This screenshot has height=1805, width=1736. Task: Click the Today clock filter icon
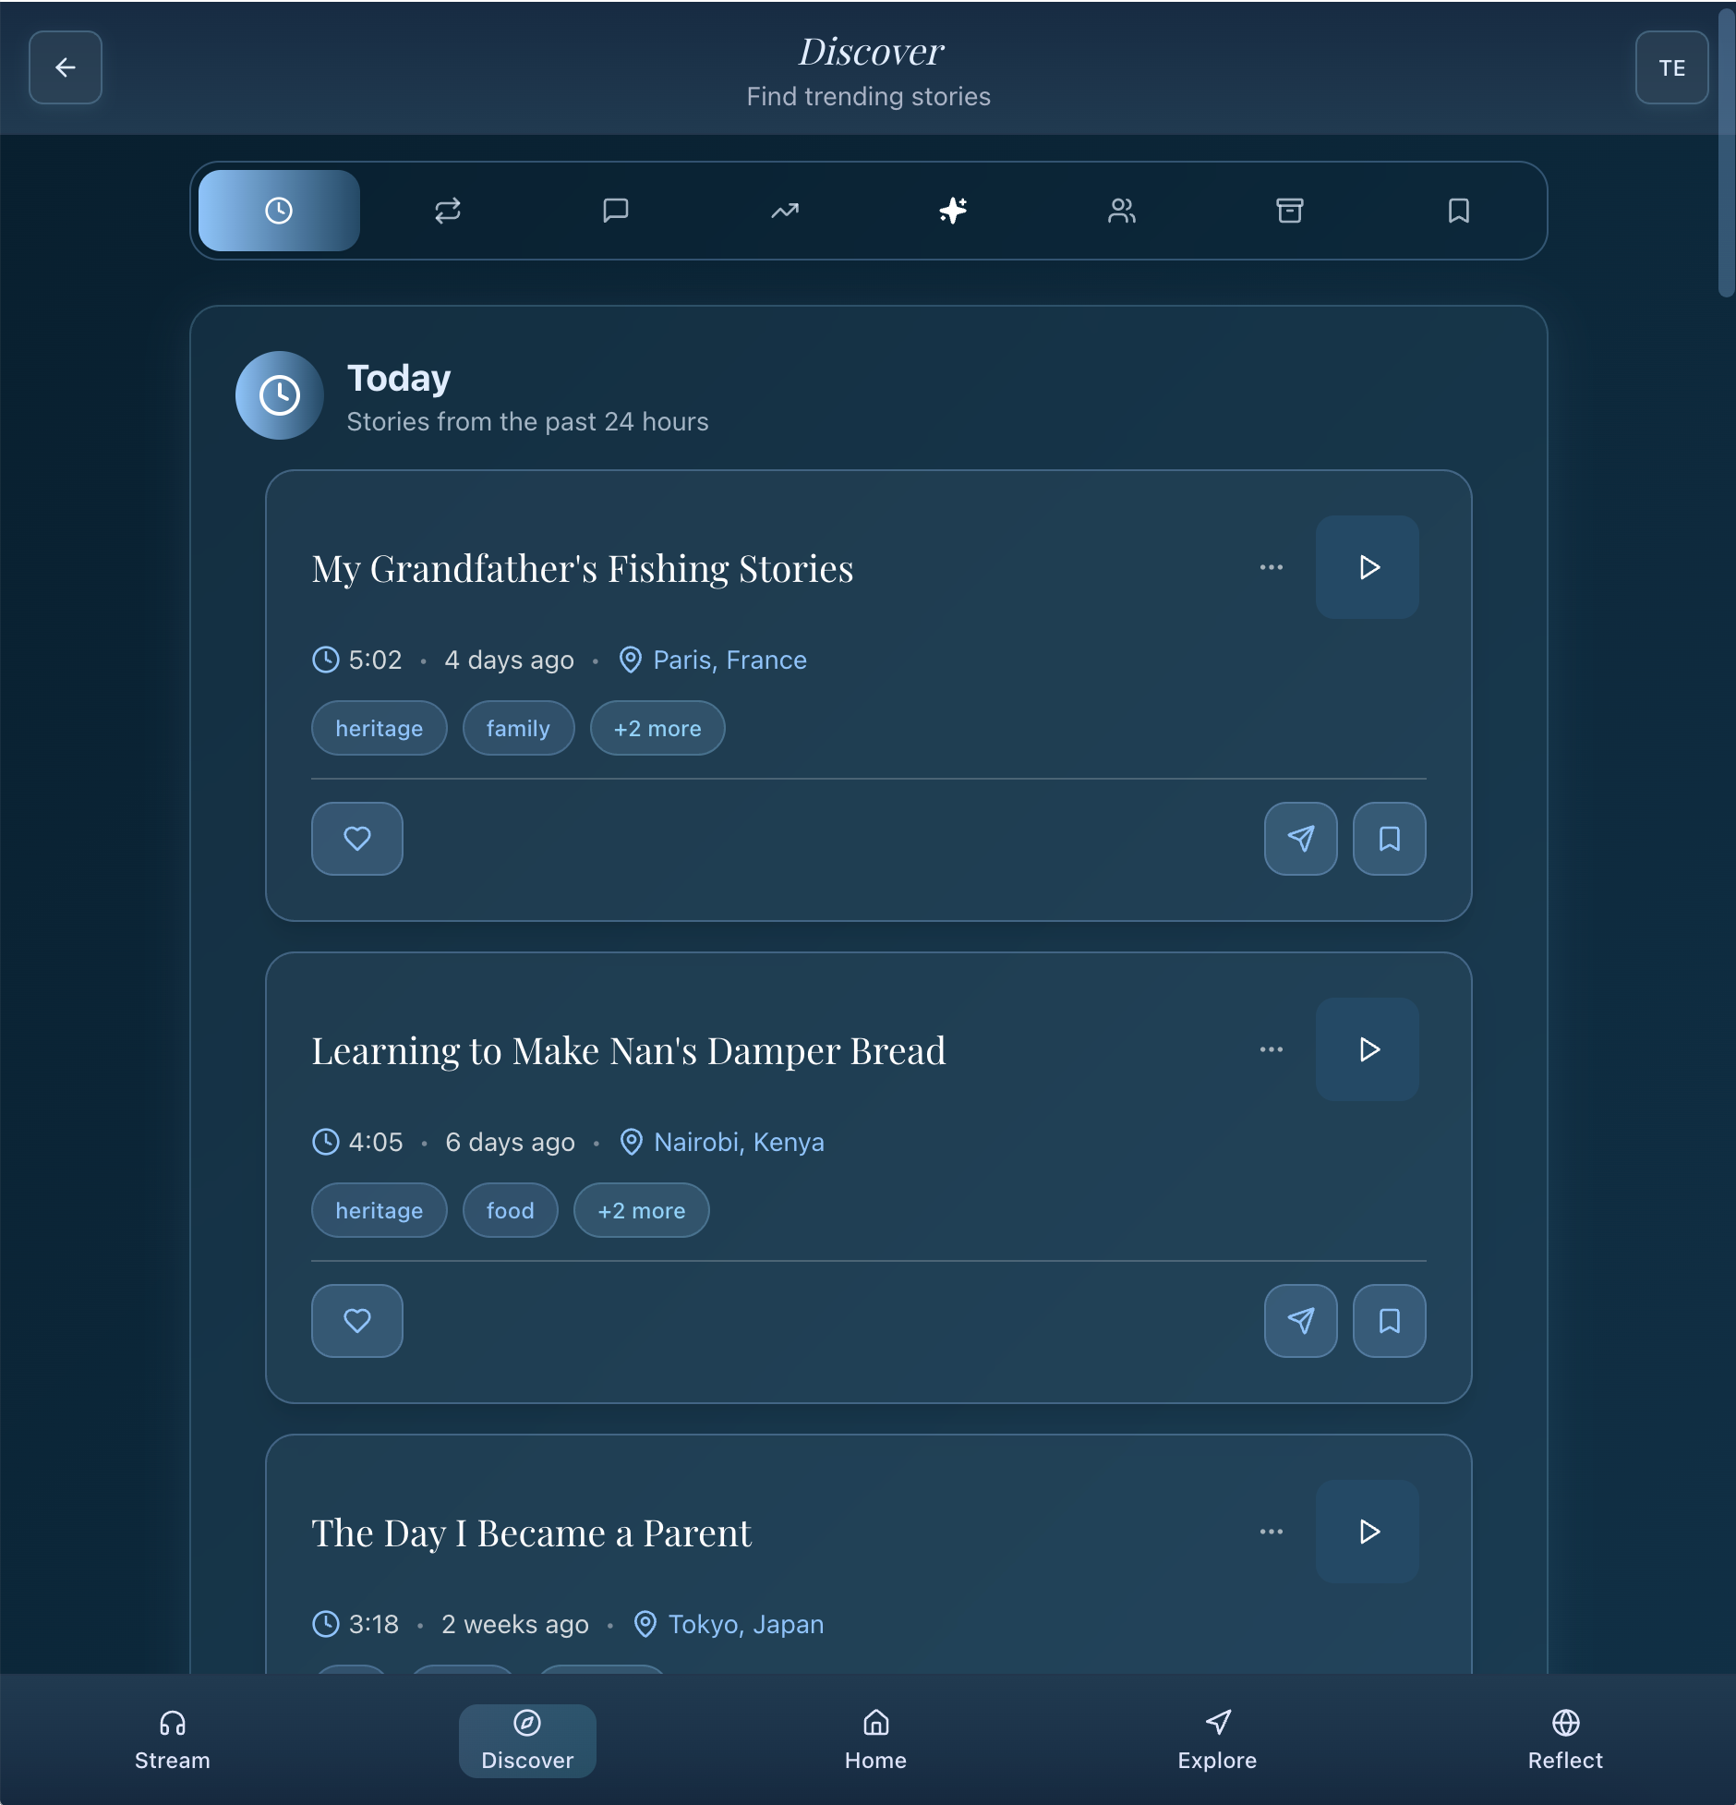pos(278,211)
